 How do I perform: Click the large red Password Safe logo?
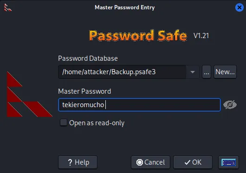(30, 94)
